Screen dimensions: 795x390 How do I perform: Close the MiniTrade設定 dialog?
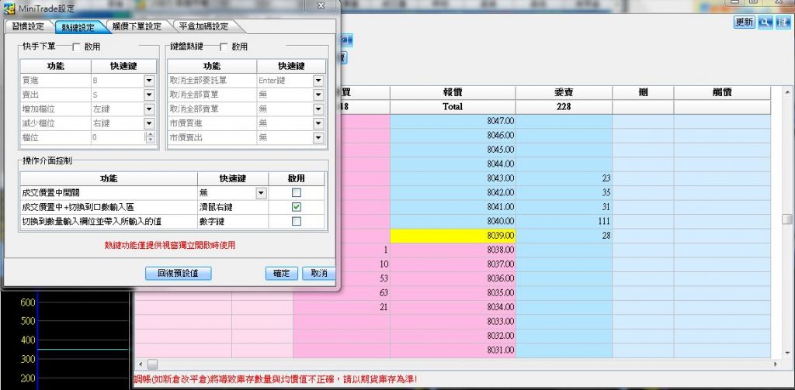pyautogui.click(x=321, y=5)
